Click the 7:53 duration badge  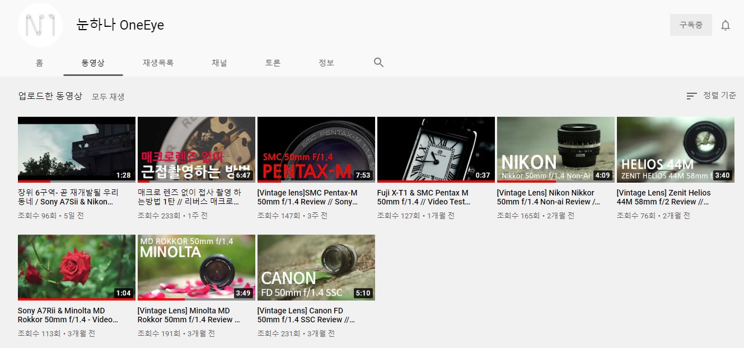tap(363, 175)
